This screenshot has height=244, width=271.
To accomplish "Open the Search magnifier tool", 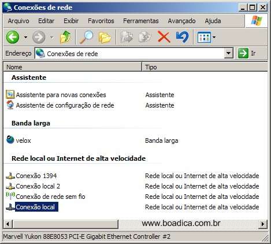I will 86,37.
